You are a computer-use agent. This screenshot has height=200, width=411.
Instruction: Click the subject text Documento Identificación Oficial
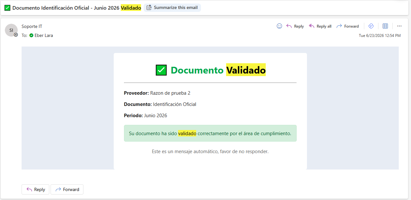click(x=52, y=8)
